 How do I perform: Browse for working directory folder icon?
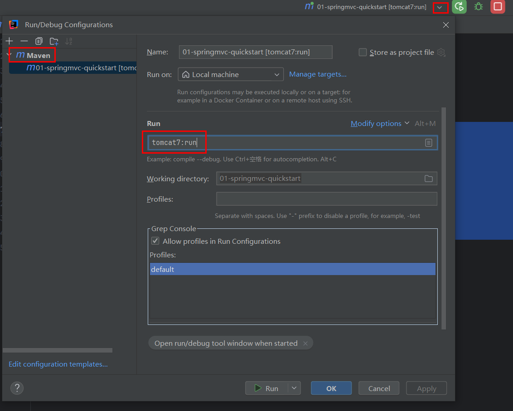pos(429,179)
